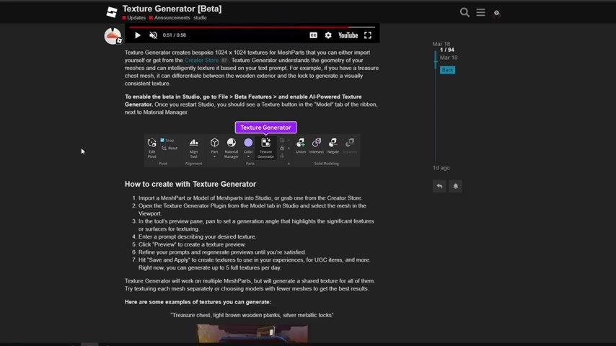Viewport: 616px width, 346px height.
Task: Open the Creator Store link
Action: click(201, 60)
